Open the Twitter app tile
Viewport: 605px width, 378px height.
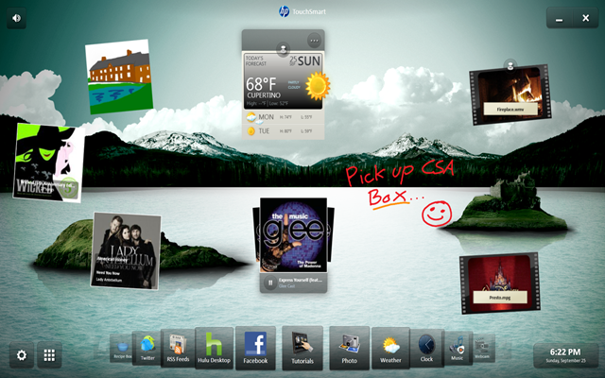tap(147, 348)
